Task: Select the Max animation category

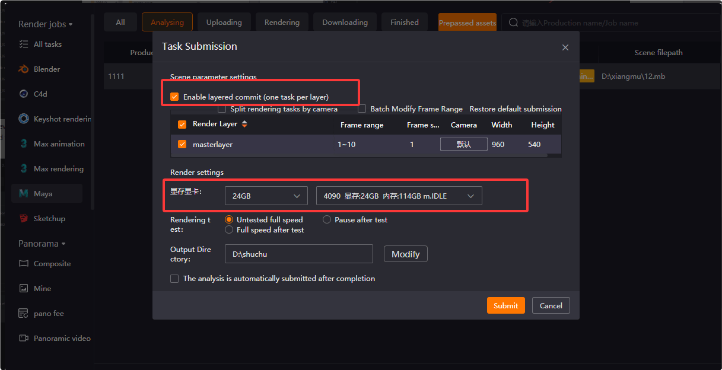Action: pos(23,143)
